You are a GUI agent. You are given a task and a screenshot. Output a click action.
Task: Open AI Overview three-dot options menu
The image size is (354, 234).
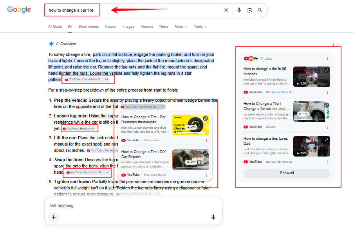pyautogui.click(x=333, y=44)
